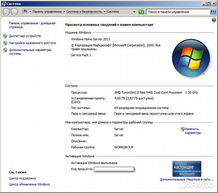Open Дополнительные параметры системы

click(x=30, y=52)
